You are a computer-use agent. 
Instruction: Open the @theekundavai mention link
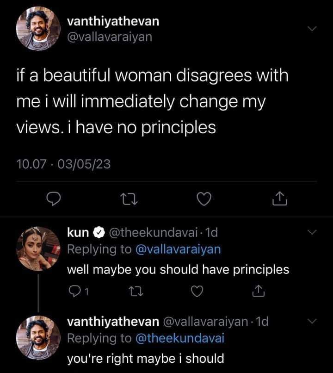[x=179, y=338]
